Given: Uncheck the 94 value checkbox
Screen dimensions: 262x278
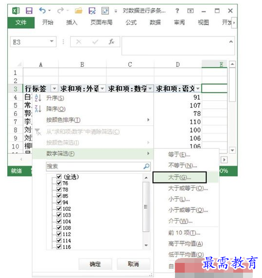Looking at the screenshot, I should pyautogui.click(x=59, y=202).
